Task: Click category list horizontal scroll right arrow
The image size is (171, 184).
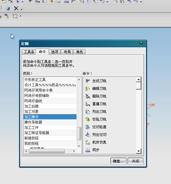Action: (74, 151)
